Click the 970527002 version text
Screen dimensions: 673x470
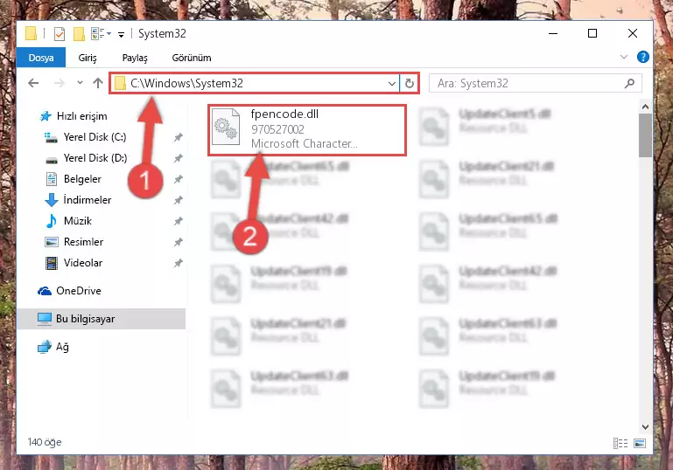[x=277, y=129]
